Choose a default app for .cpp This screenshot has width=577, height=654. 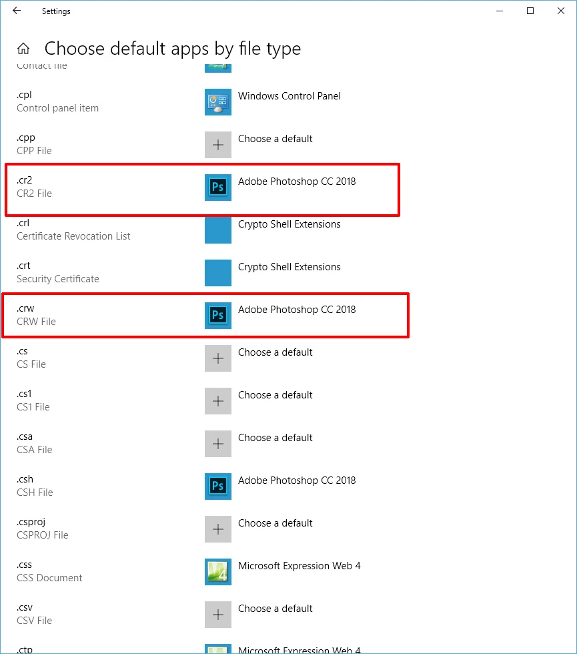pyautogui.click(x=275, y=139)
